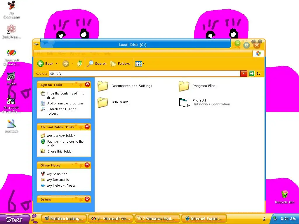Click Make a new folder

pos(61,136)
